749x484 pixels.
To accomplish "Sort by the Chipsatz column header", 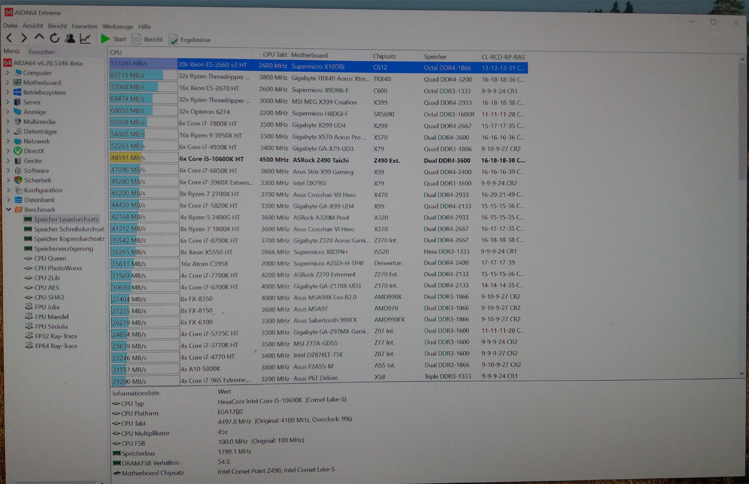I will click(x=385, y=56).
